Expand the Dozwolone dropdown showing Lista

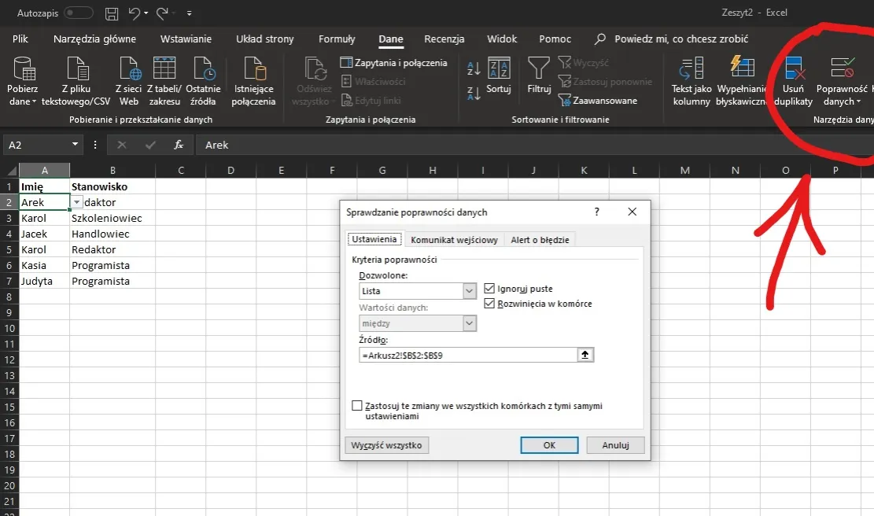pos(470,291)
